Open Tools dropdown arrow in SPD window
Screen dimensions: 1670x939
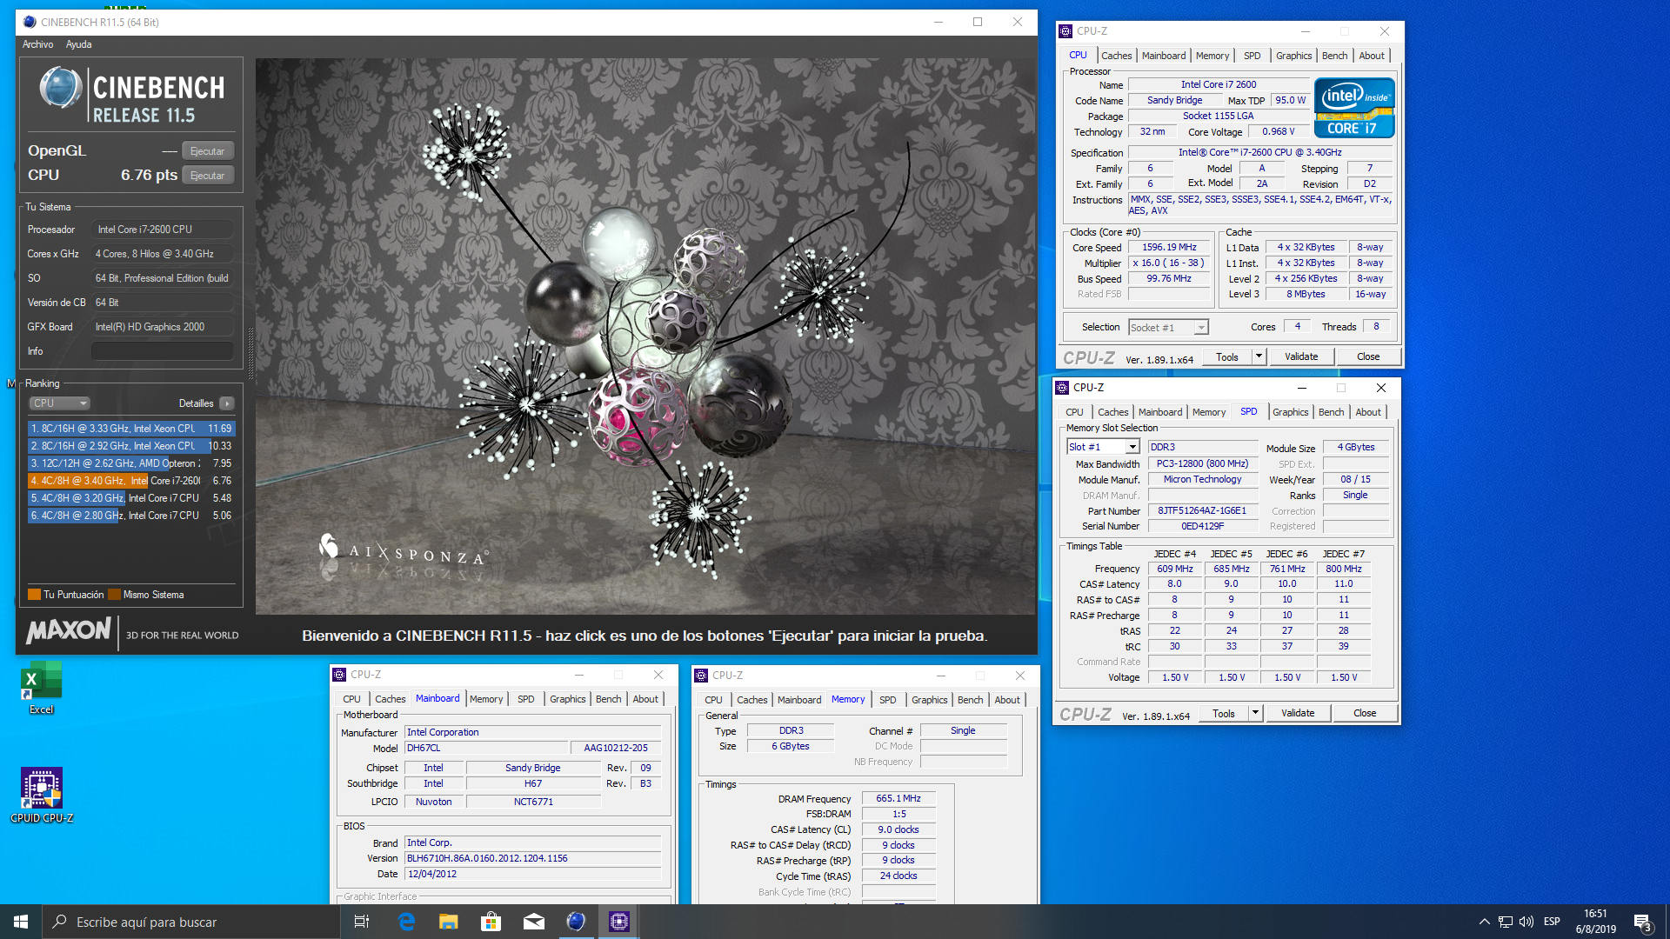(1255, 713)
